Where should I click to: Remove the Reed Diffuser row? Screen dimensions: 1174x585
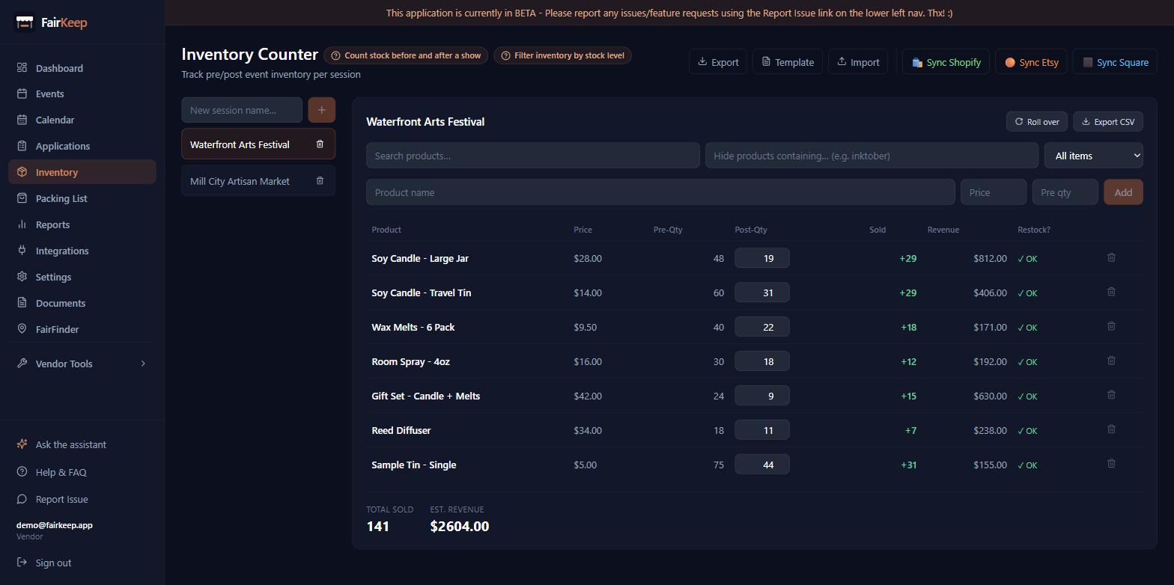(1111, 429)
